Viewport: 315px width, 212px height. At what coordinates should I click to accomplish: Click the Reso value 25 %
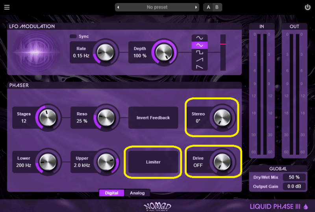[x=82, y=121]
